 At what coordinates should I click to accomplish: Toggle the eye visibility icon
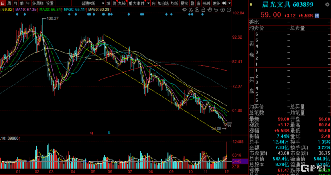point(184,10)
